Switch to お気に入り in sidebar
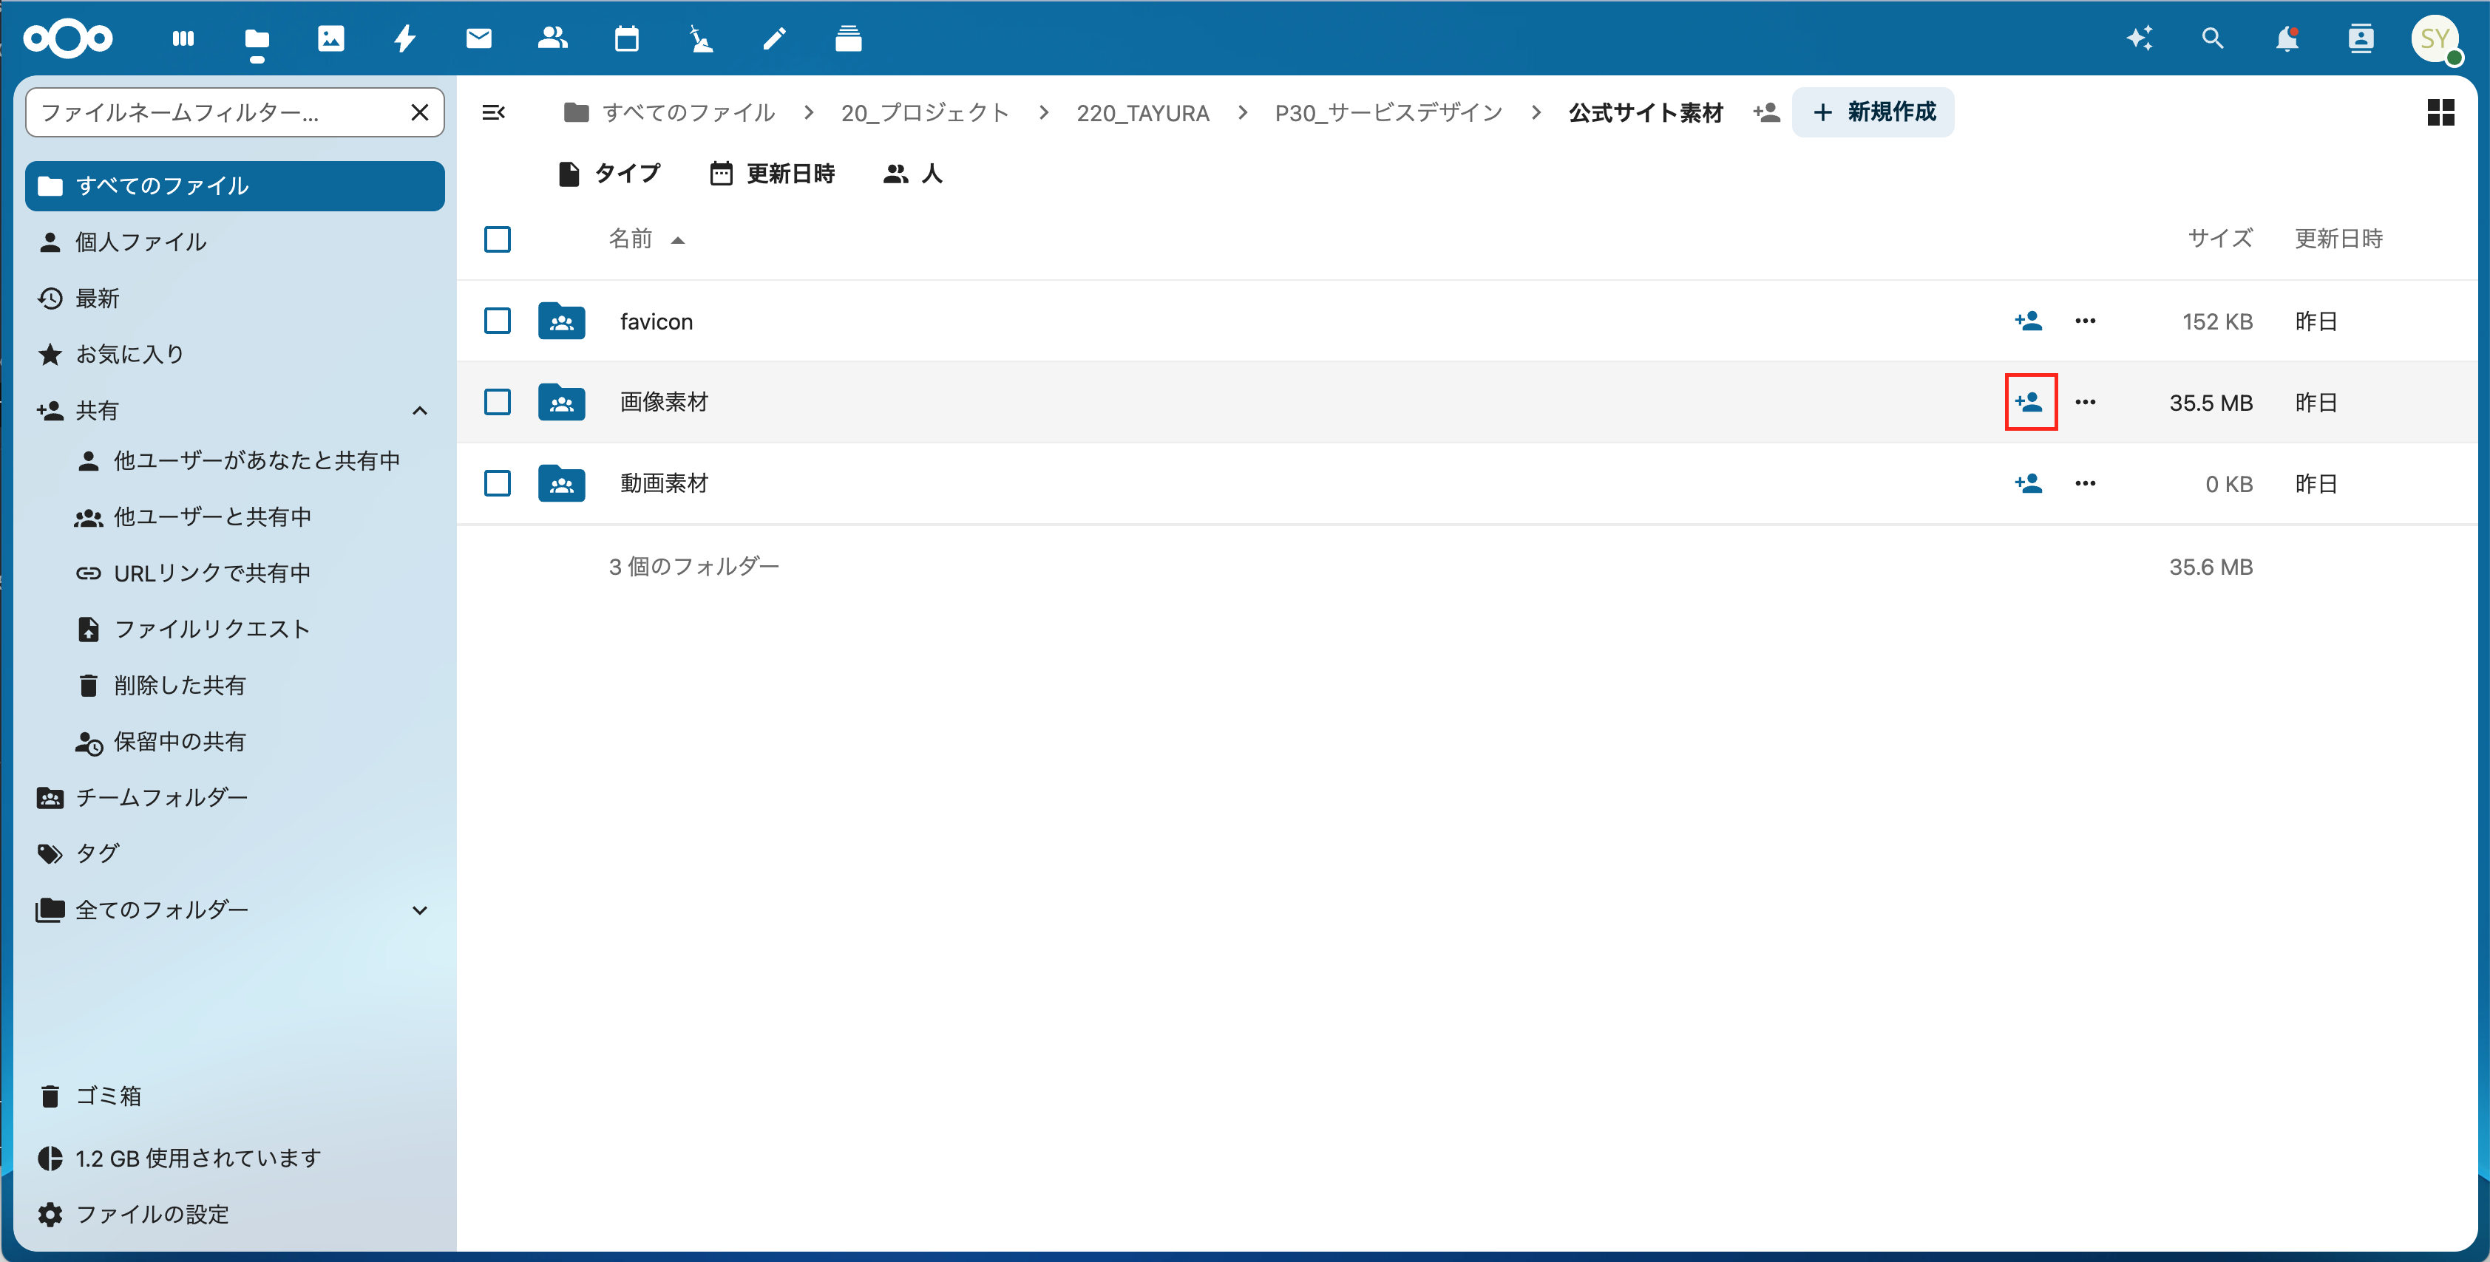2490x1262 pixels. [x=129, y=354]
